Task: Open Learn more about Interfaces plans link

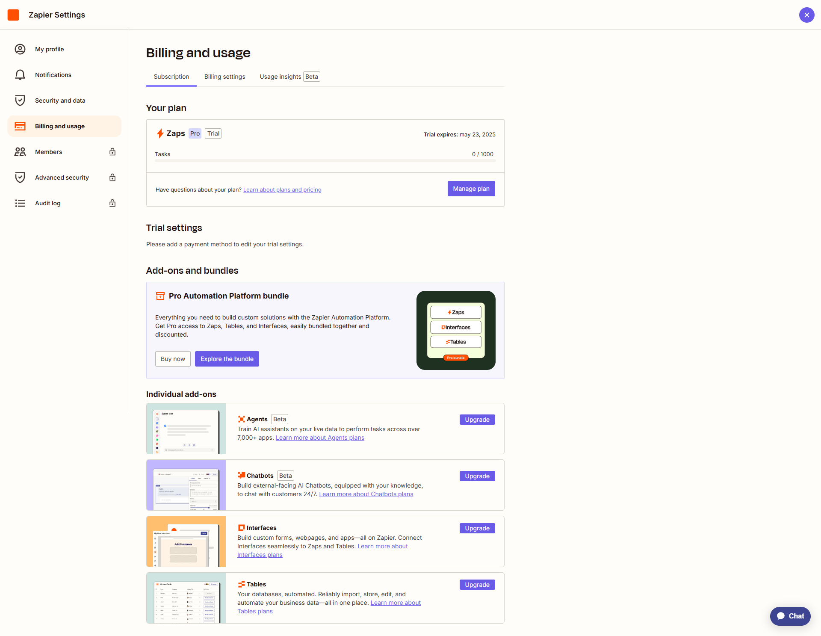Action: [x=383, y=546]
